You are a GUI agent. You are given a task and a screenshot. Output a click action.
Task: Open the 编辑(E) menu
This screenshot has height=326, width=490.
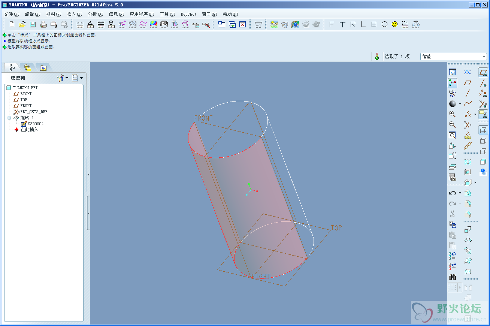click(x=33, y=14)
